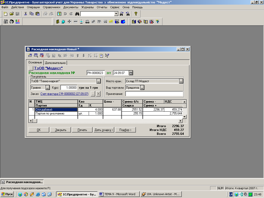Screen dimensions: 264x198
Task: Open trade type selection next to Предопла
Action: coord(142,88)
